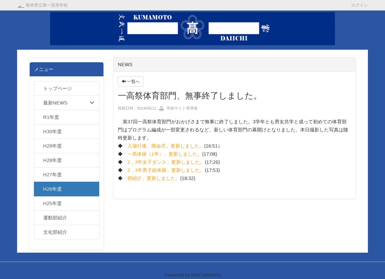This screenshot has height=279, width=385.
Task: Click the ログイン link
Action: [359, 5]
